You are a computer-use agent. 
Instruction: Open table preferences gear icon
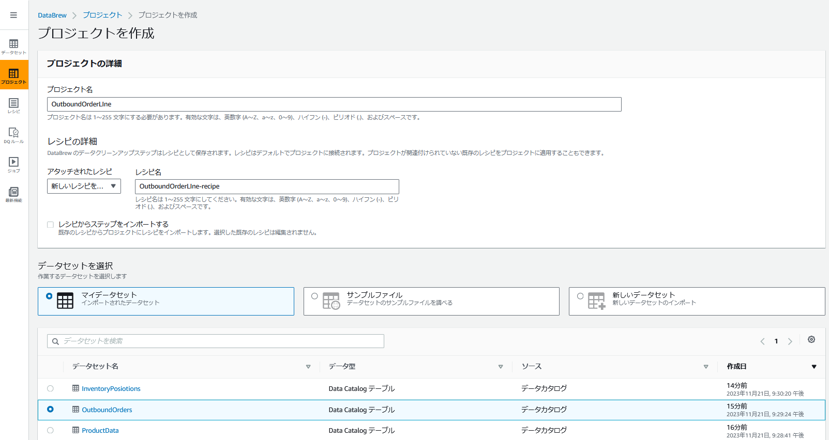[811, 339]
